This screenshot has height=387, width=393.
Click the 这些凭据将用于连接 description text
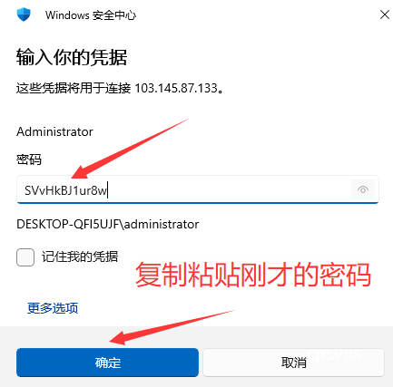click(x=74, y=88)
